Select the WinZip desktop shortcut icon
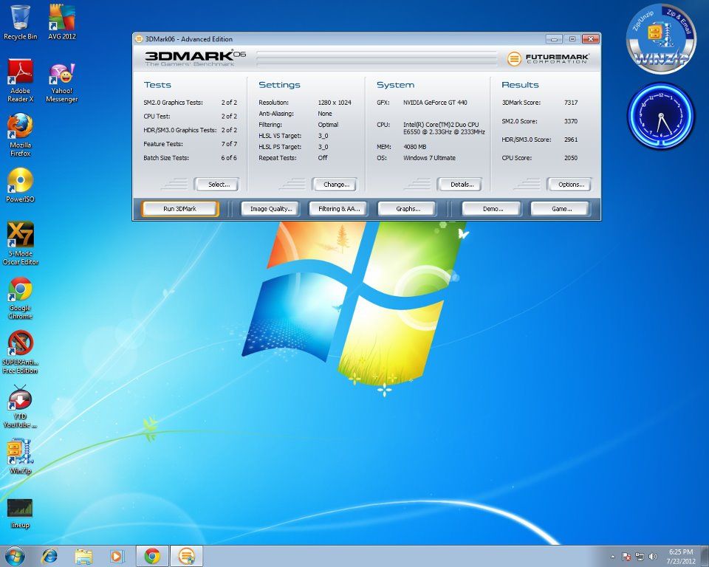The height and width of the screenshot is (567, 709). pos(21,457)
